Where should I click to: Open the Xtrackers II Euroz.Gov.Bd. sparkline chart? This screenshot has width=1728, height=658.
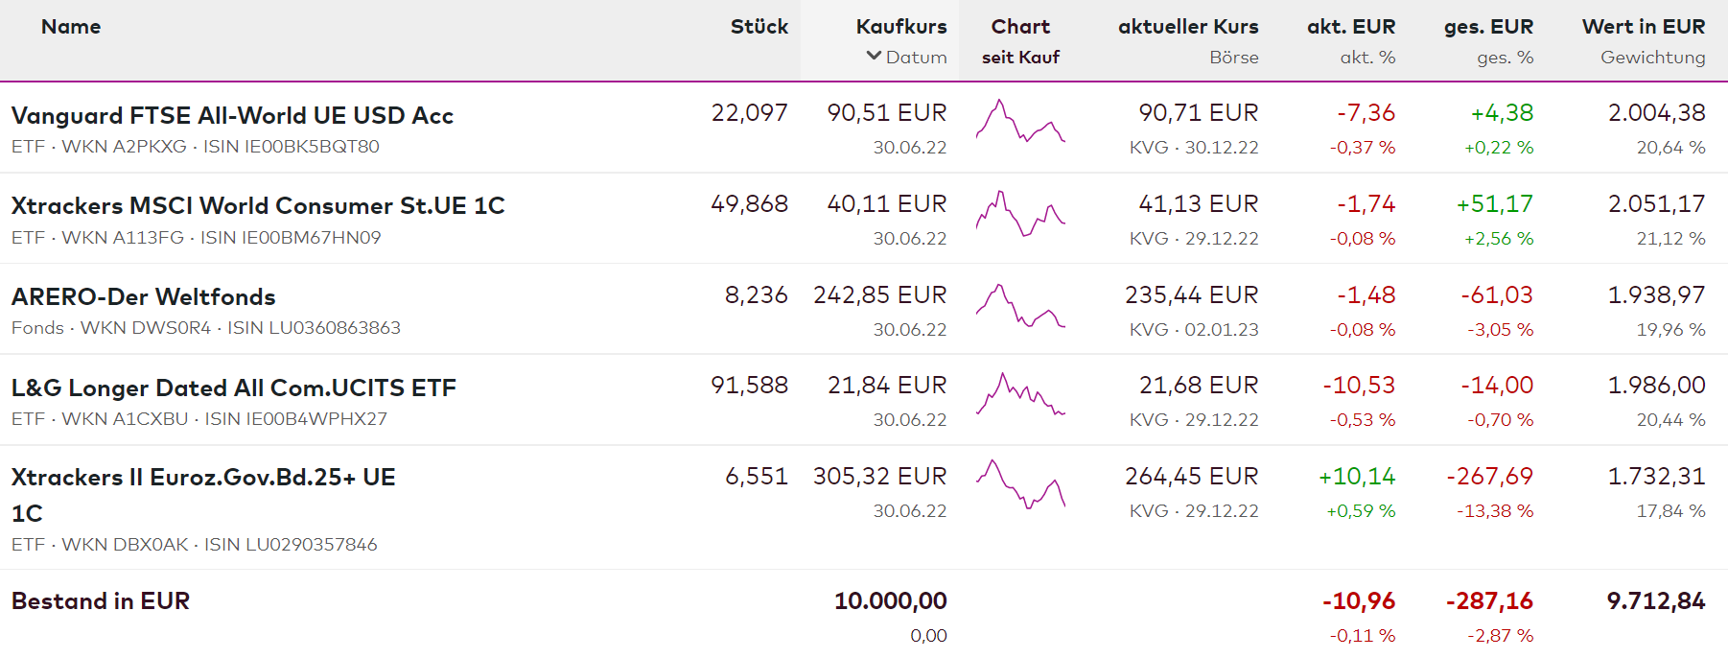coord(1020,484)
